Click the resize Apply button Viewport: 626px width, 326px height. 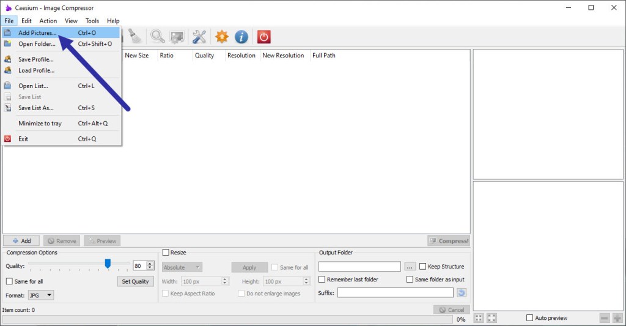point(249,267)
